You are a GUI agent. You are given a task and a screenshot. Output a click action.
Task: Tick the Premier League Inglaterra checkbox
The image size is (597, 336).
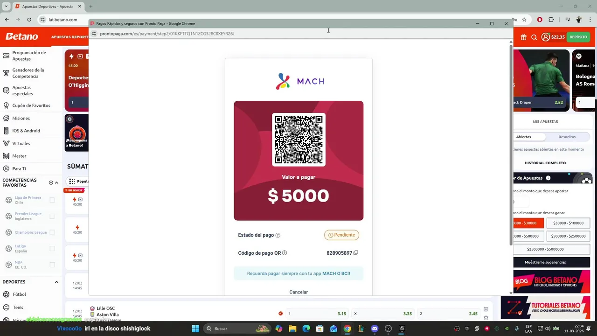pyautogui.click(x=52, y=217)
